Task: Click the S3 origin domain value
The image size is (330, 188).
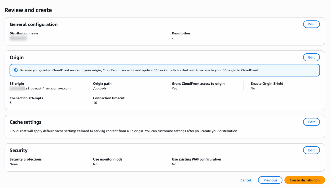Action: tap(40, 88)
